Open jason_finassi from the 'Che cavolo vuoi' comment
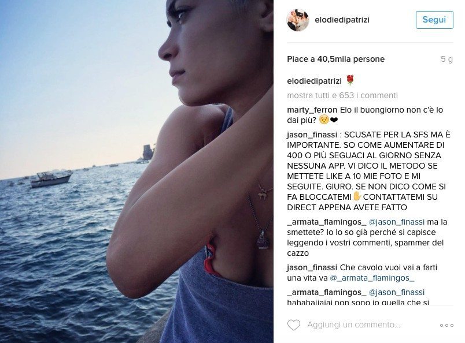The width and height of the screenshot is (465, 343). click(x=312, y=267)
